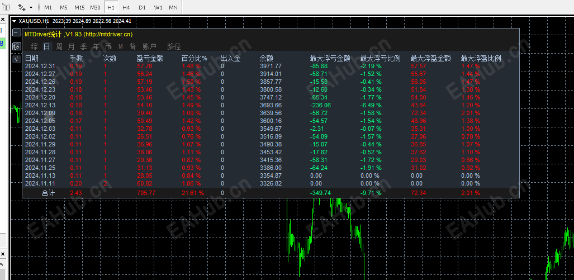Close the lower-left panel with X
Viewport: 574px width, 280px height.
2,254
